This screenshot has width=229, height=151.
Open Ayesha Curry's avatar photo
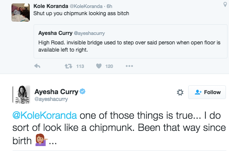click(x=21, y=94)
